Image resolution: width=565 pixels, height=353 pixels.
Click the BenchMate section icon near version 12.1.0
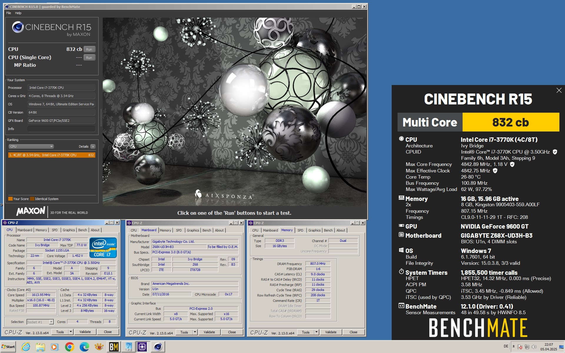click(x=401, y=306)
